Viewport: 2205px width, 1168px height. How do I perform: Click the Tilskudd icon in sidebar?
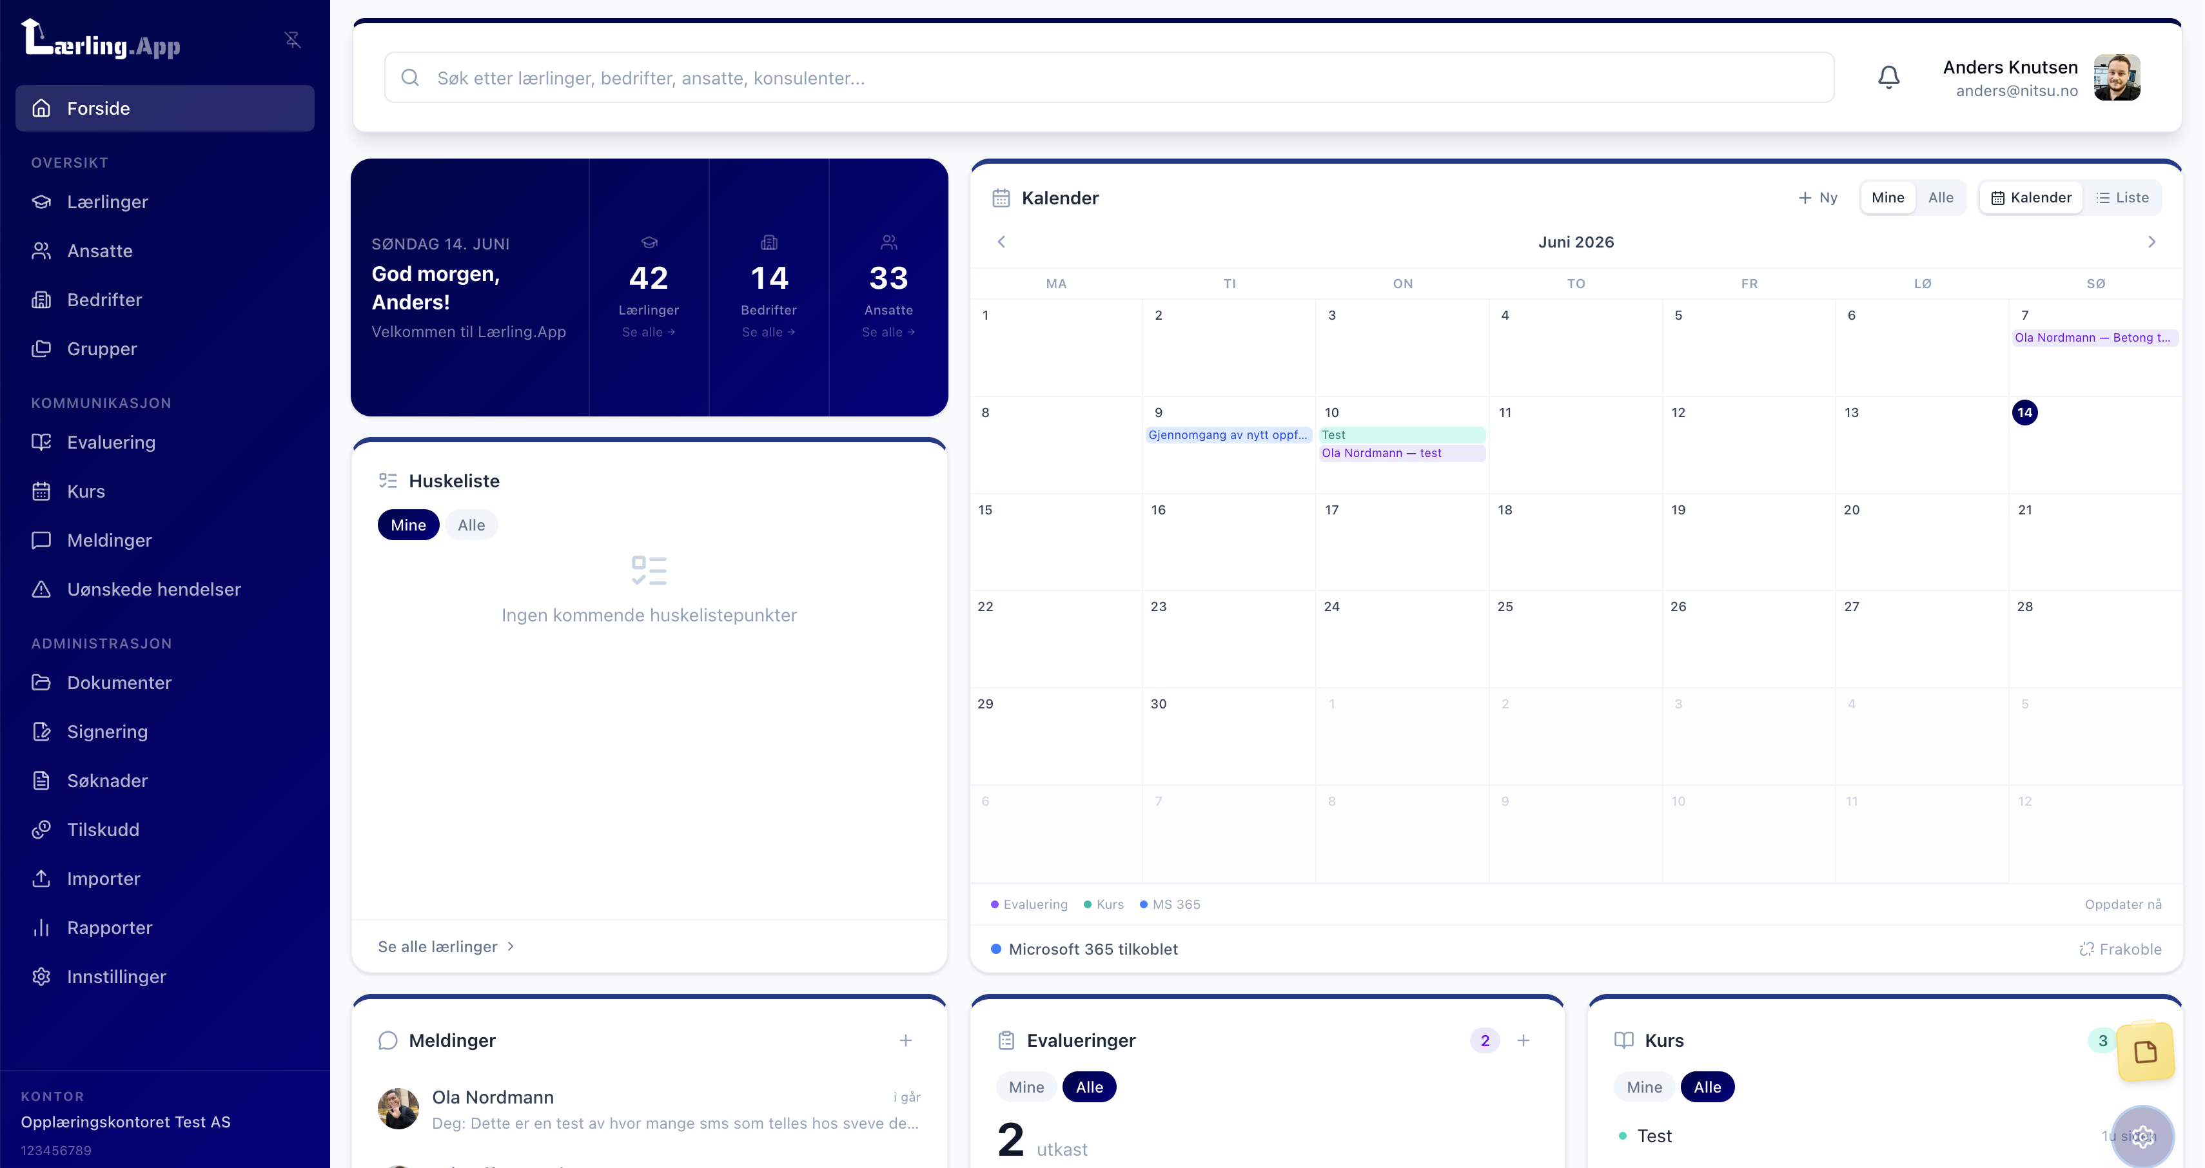[41, 829]
